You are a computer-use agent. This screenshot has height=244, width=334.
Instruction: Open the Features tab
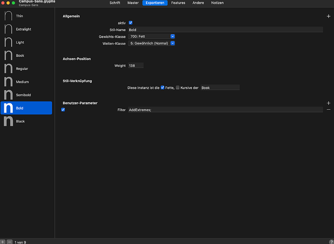178,3
